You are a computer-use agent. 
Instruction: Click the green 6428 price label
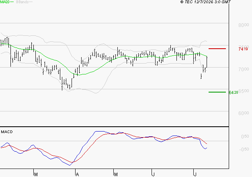234,93
